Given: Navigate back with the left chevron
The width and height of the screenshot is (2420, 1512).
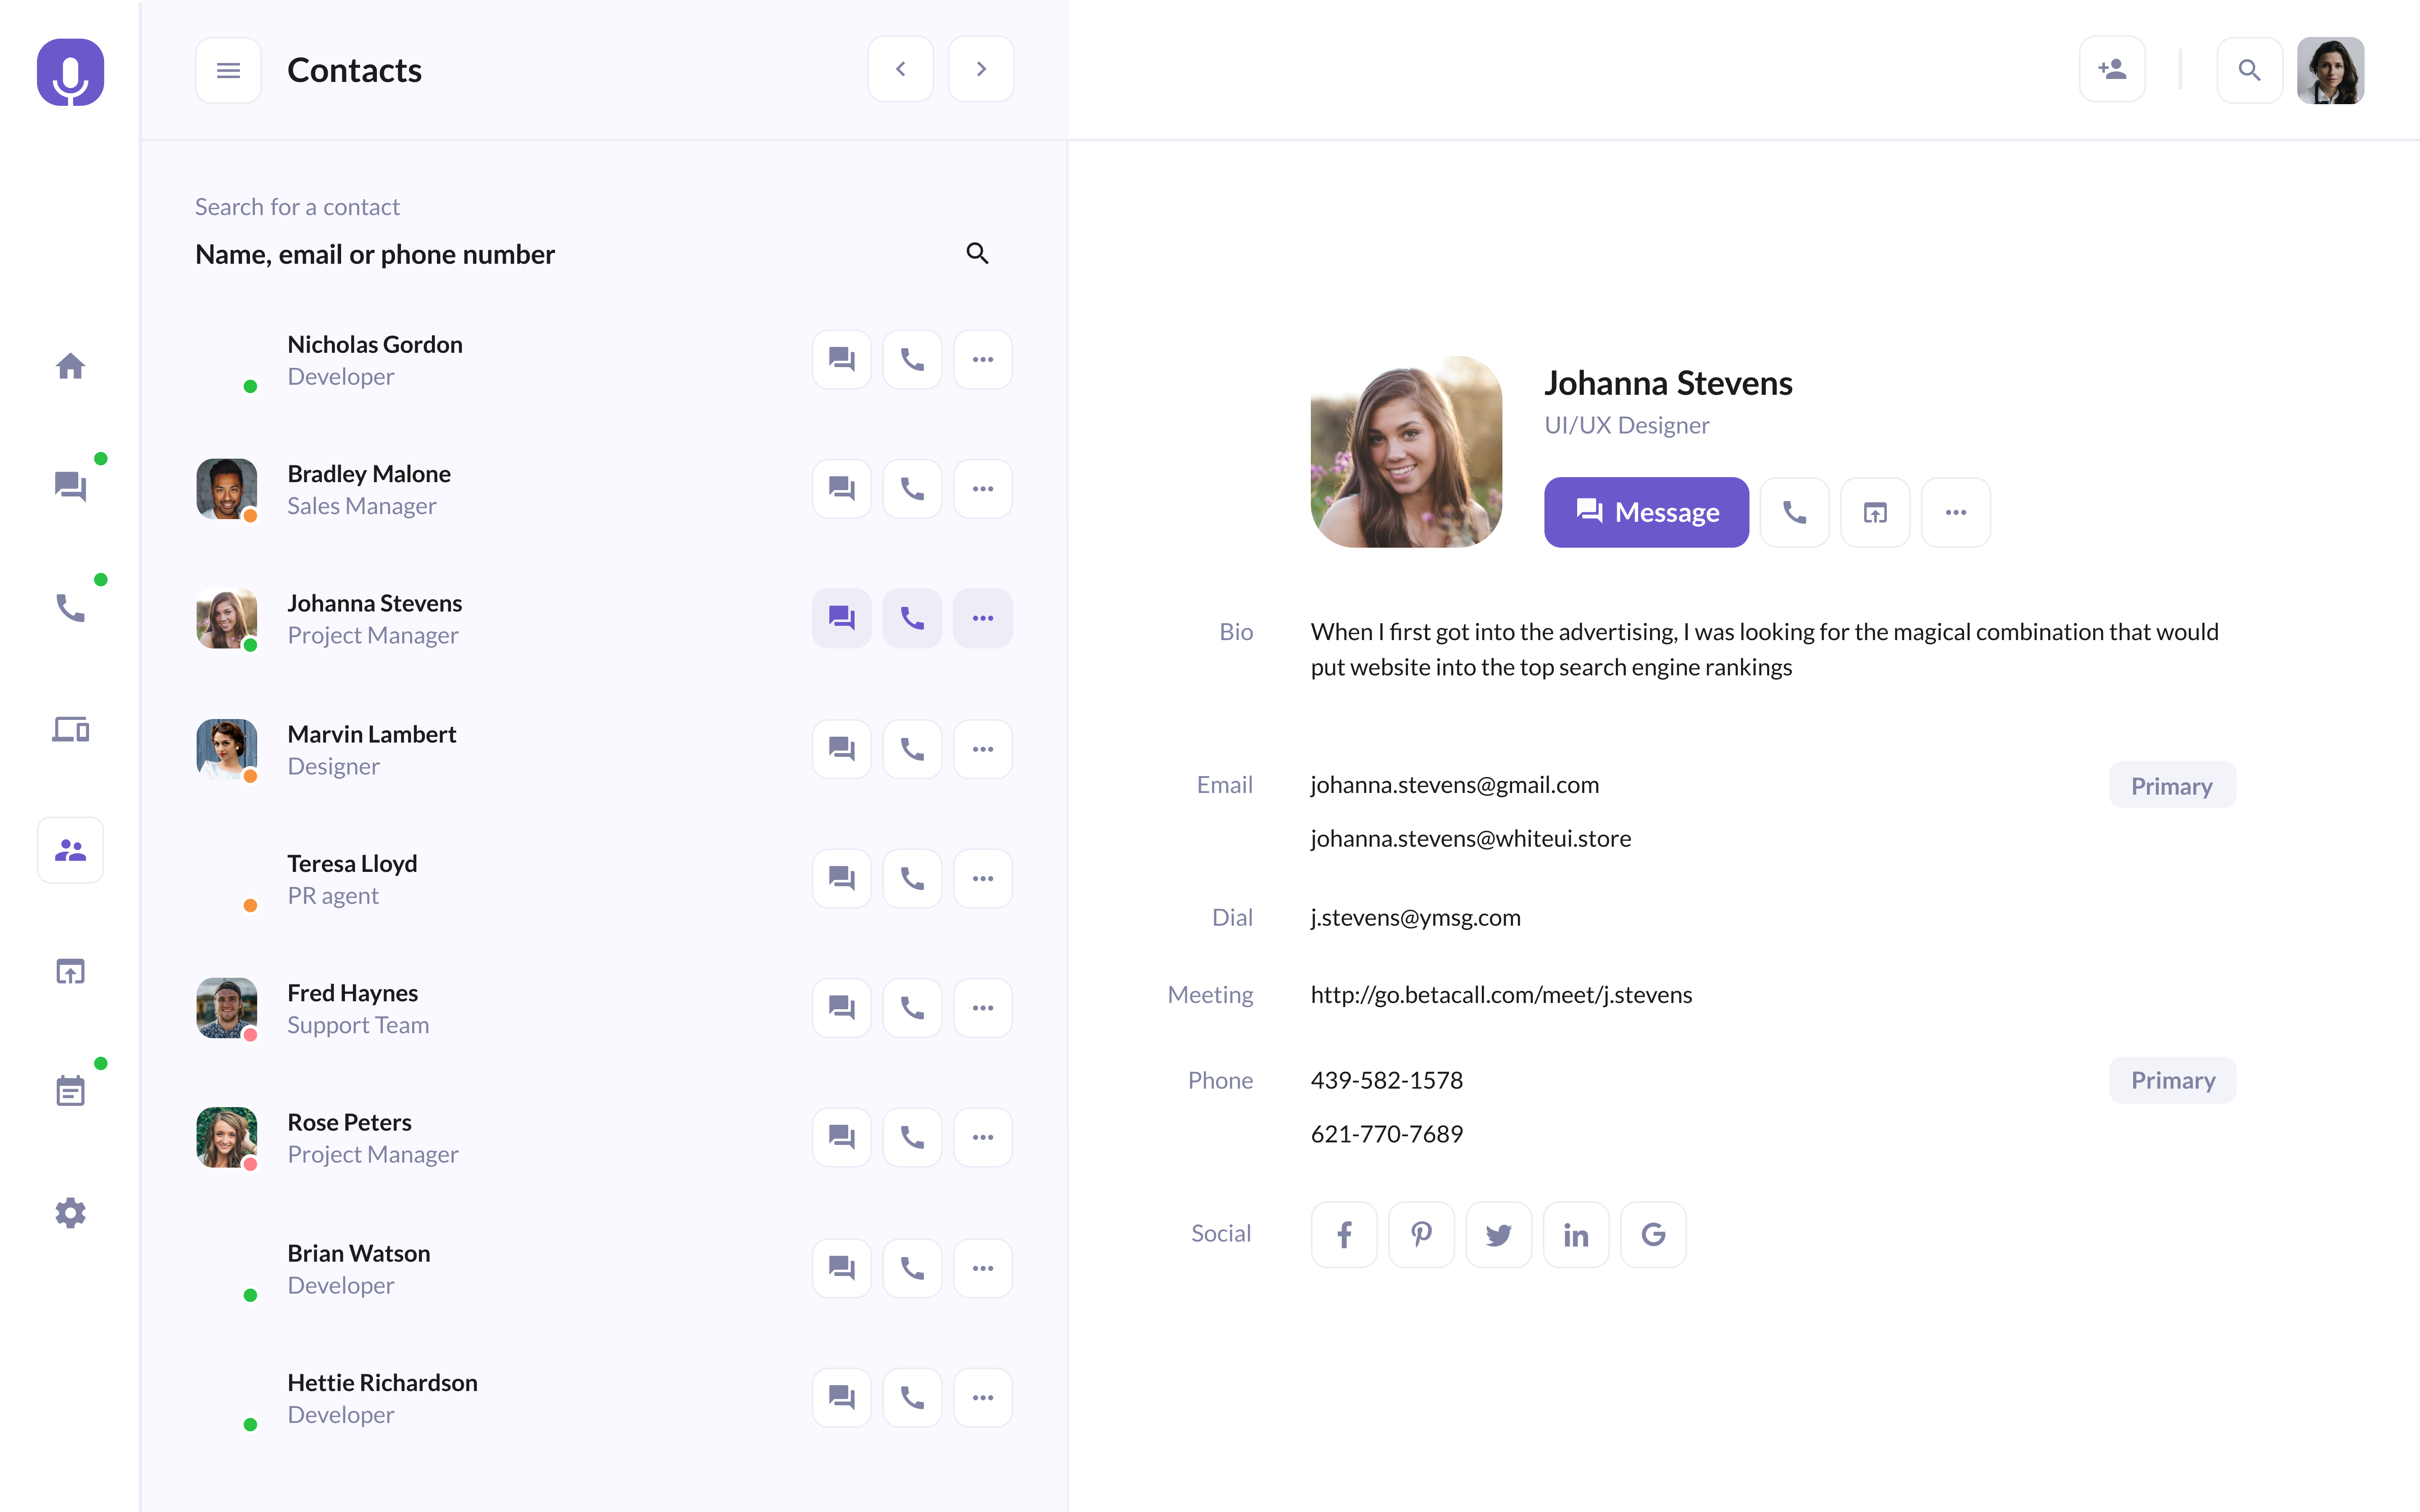Looking at the screenshot, I should 900,68.
